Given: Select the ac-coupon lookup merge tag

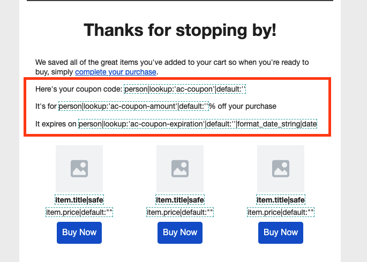Looking at the screenshot, I should click(185, 89).
